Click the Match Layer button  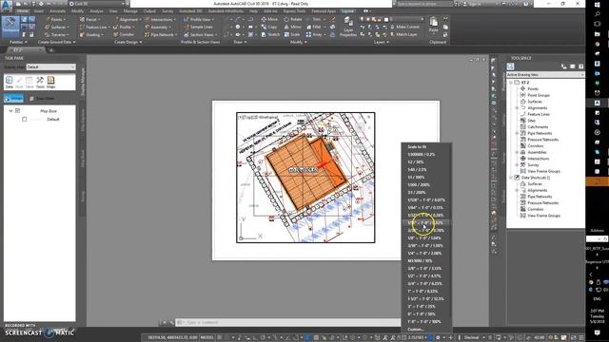pos(403,34)
